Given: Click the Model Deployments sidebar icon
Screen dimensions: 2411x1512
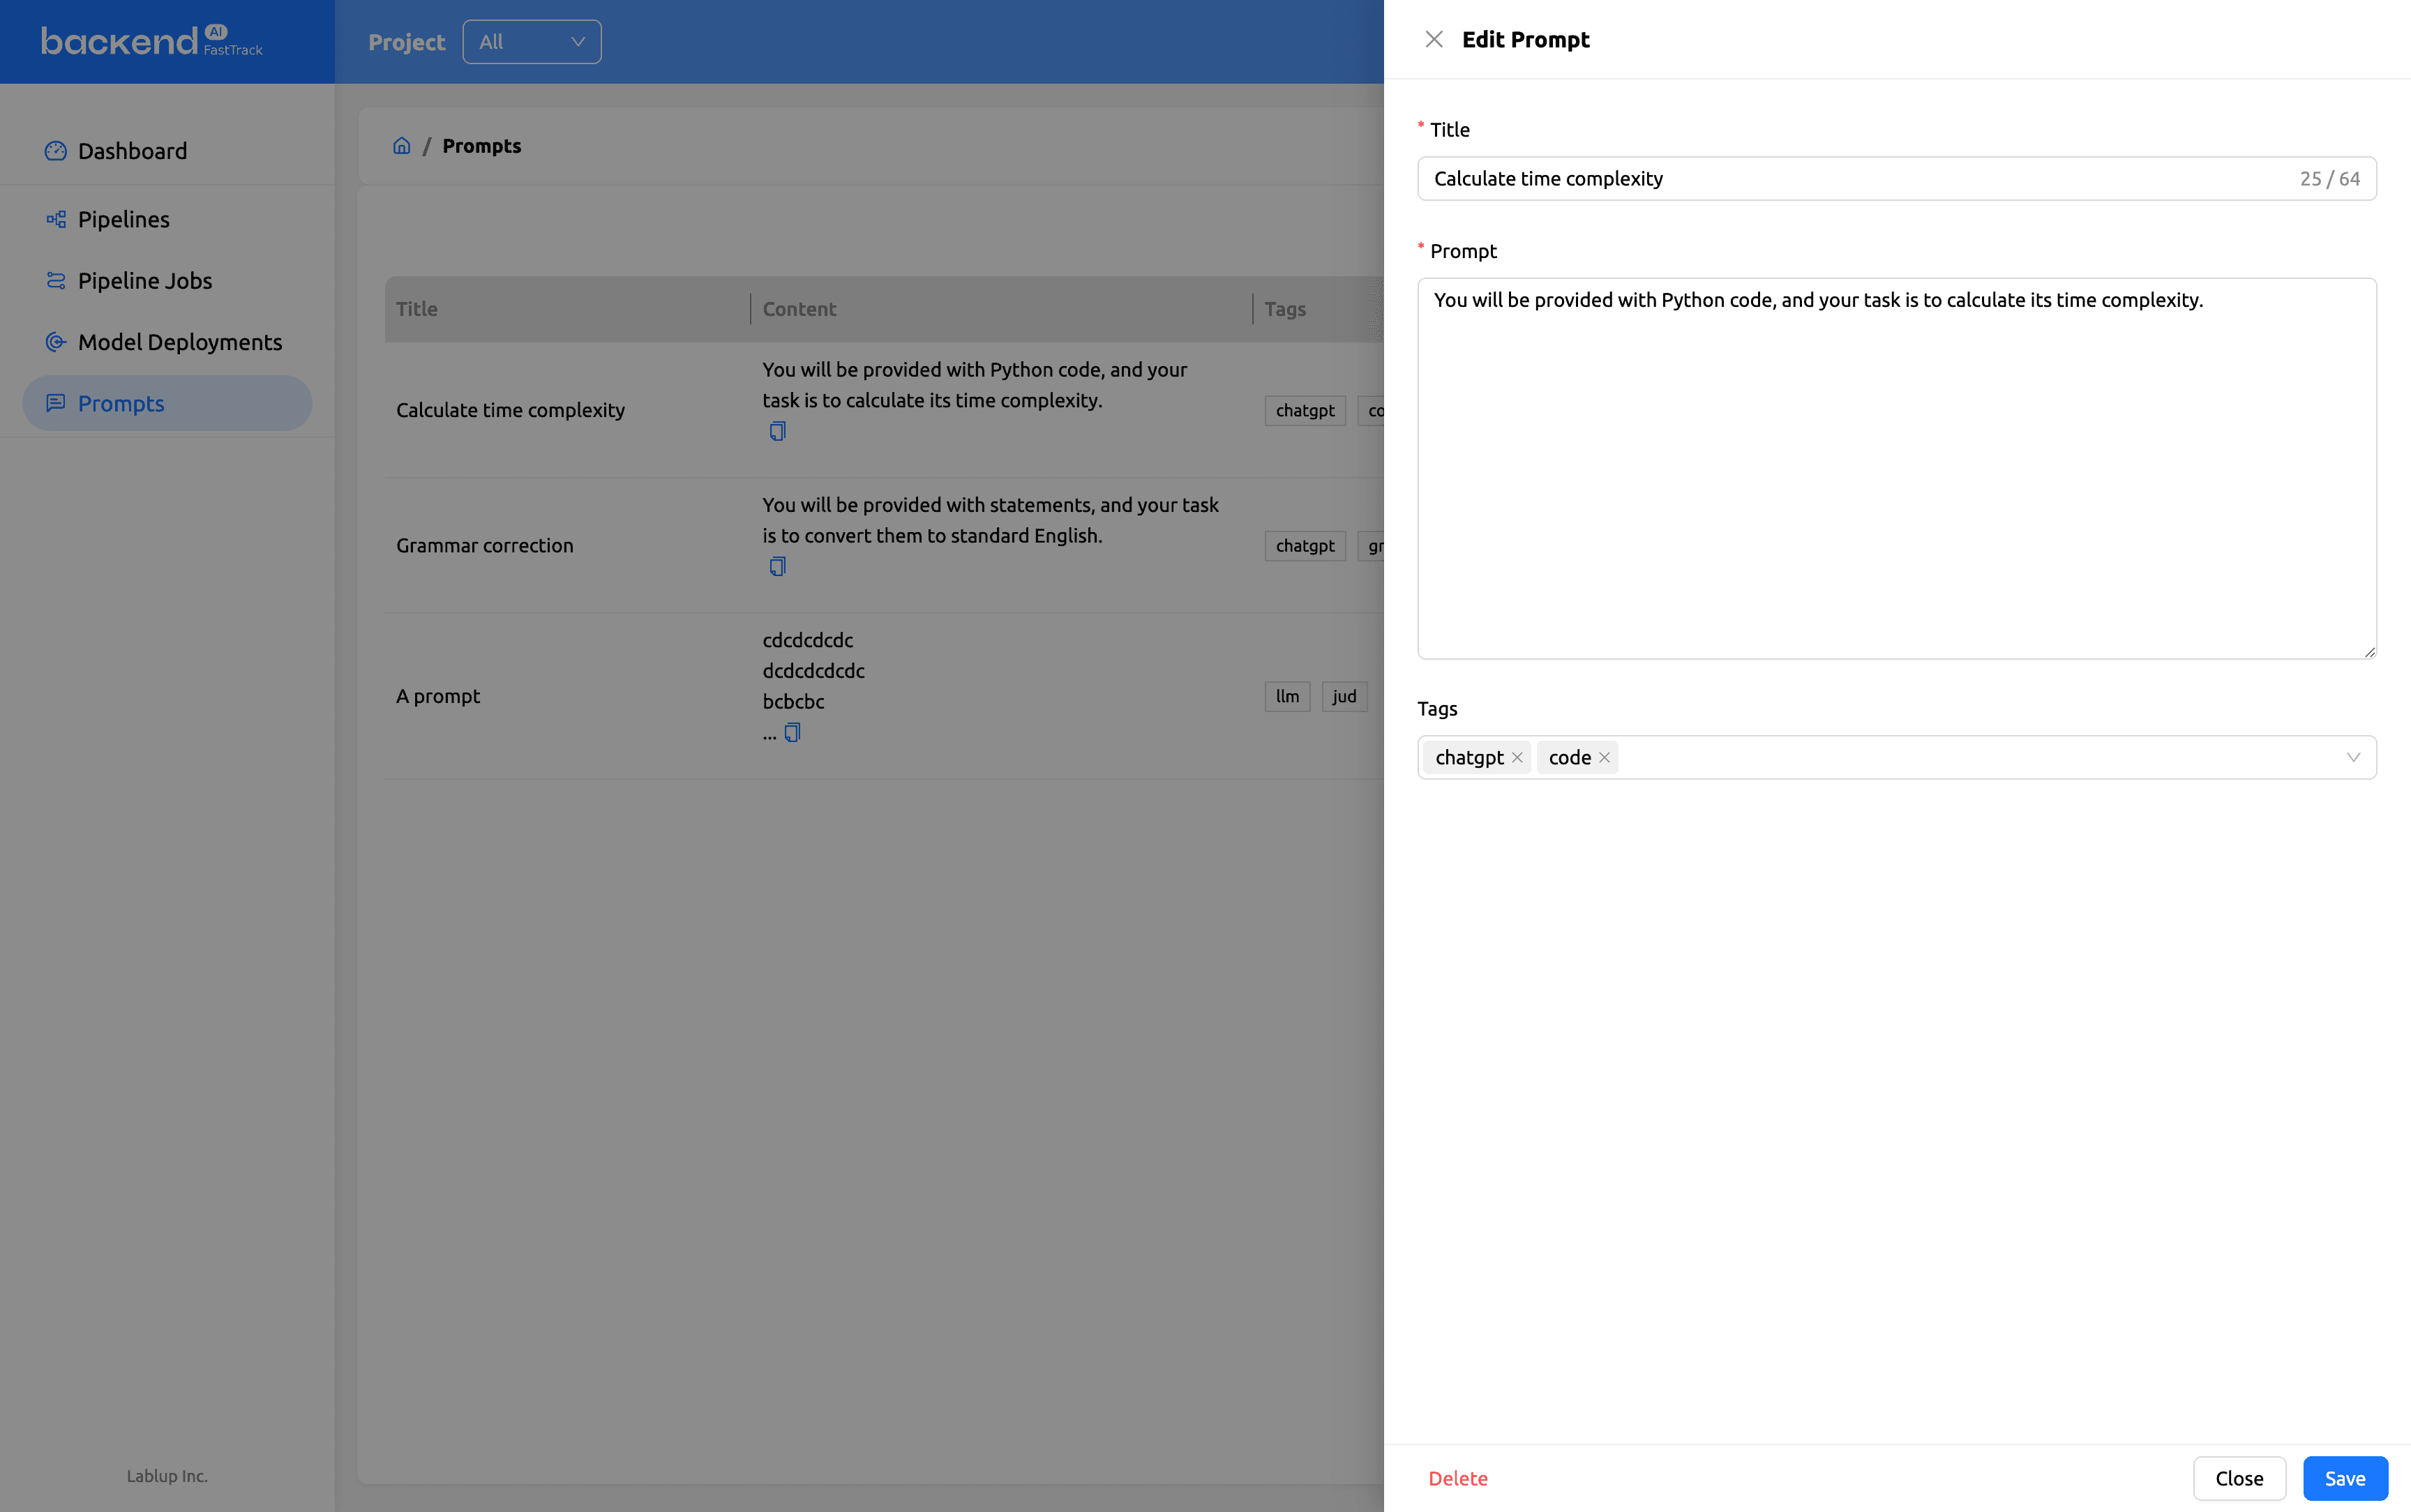Looking at the screenshot, I should pyautogui.click(x=56, y=342).
